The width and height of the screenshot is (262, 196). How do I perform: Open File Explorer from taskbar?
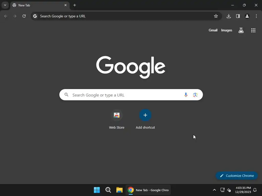pos(119,190)
